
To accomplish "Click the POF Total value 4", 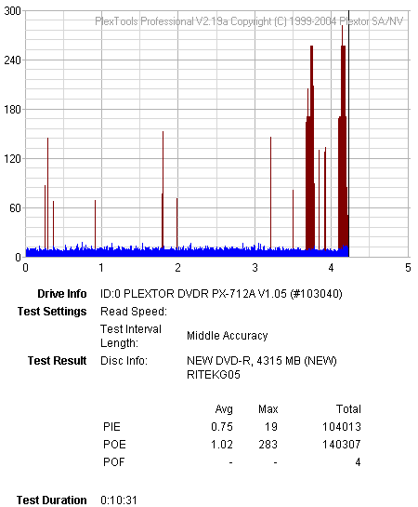I will click(358, 462).
